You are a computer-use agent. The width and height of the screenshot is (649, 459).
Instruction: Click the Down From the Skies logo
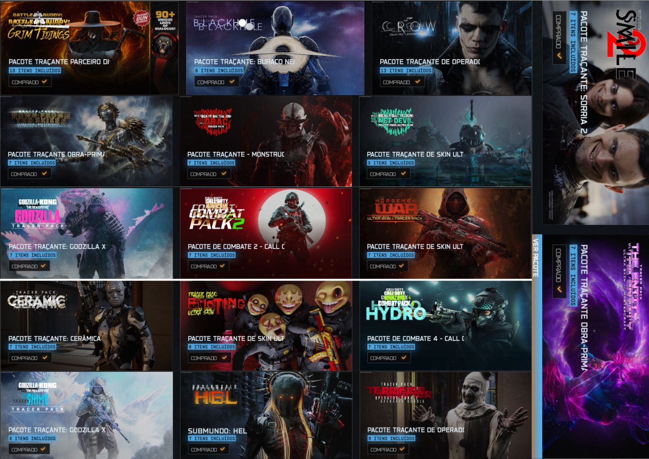point(41,119)
